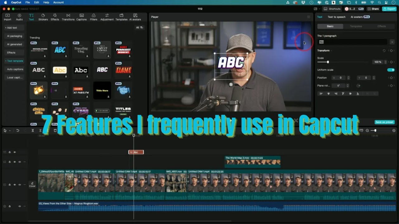The height and width of the screenshot is (224, 399).
Task: Open the Shortcuts button
Action: [x=332, y=9]
